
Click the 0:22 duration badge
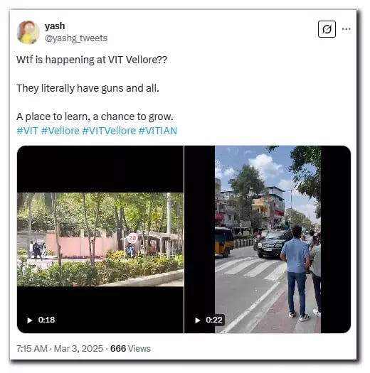[x=214, y=320]
